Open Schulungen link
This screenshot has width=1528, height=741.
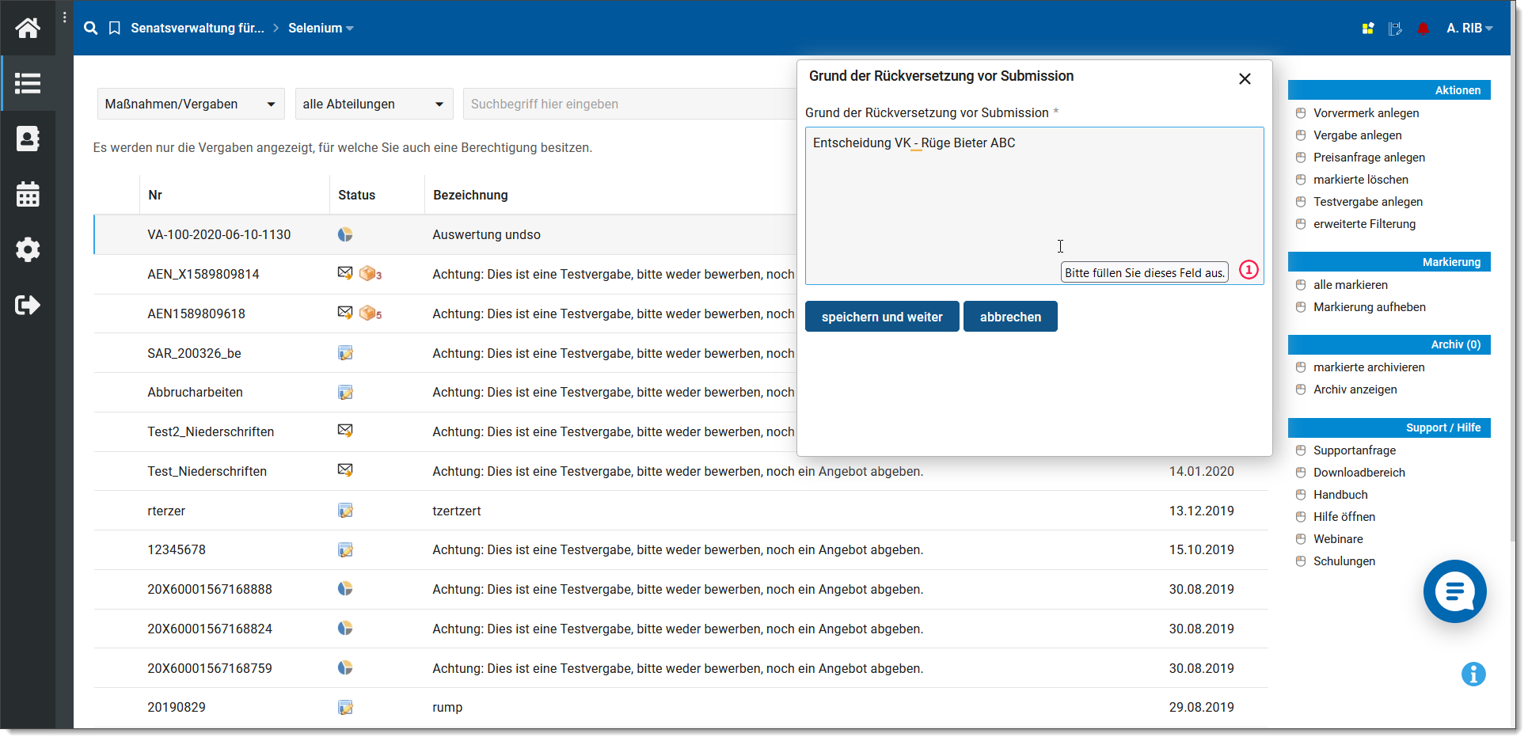[x=1344, y=561]
